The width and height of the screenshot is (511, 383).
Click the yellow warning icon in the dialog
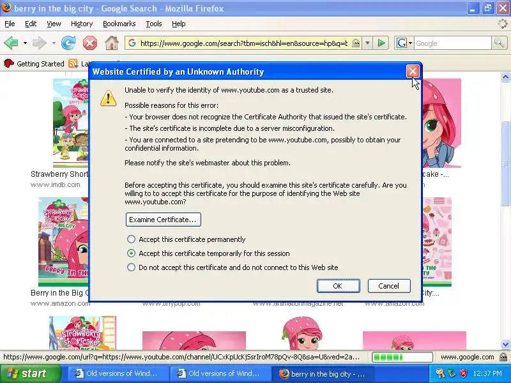(x=108, y=98)
